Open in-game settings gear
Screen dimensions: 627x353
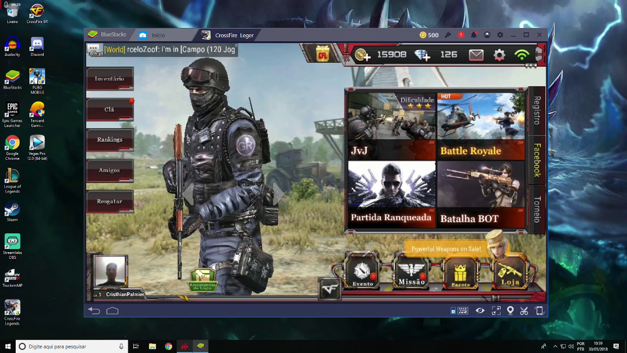tap(499, 55)
